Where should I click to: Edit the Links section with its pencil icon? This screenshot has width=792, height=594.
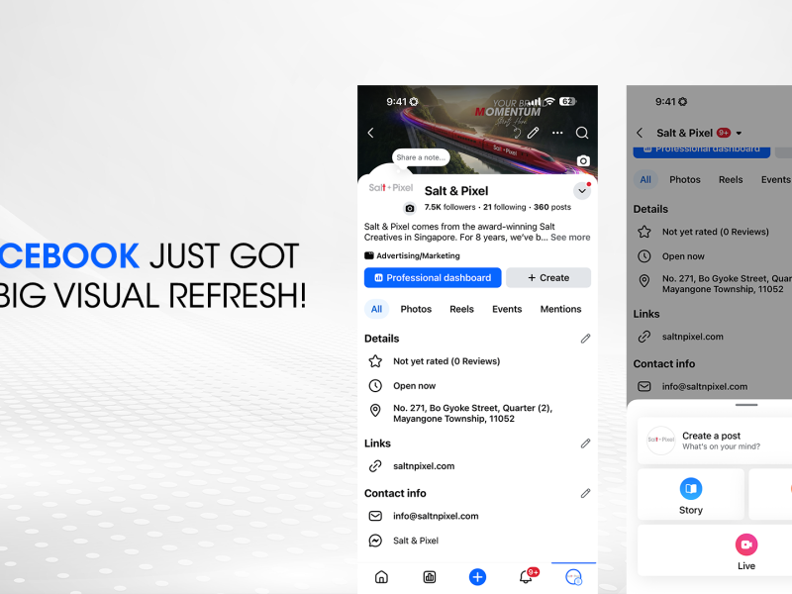(x=585, y=444)
